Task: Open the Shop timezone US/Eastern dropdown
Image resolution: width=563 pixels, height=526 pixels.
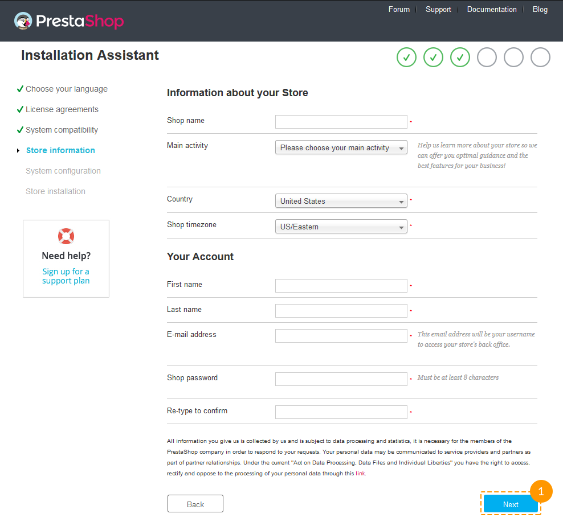Action: 341,227
